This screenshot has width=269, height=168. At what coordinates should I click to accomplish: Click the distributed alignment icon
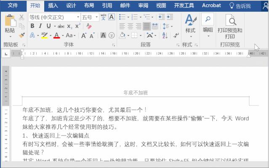[x=155, y=26]
